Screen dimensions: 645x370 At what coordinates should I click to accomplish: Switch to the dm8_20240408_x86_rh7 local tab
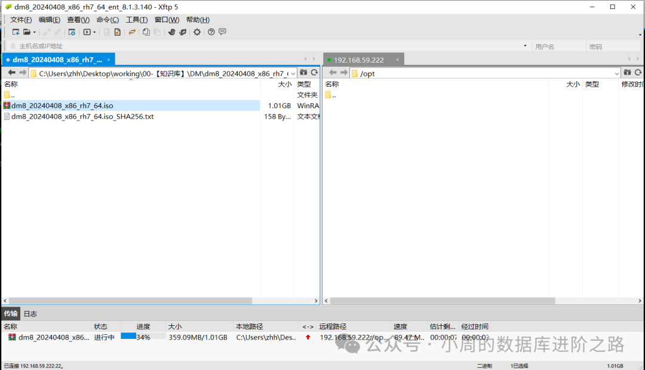pyautogui.click(x=57, y=60)
